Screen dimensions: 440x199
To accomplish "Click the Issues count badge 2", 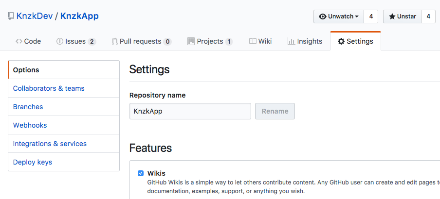I will [x=92, y=42].
